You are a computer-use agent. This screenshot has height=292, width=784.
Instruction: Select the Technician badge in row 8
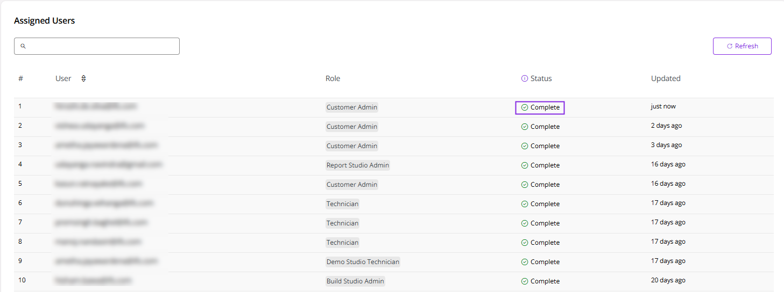(x=342, y=243)
